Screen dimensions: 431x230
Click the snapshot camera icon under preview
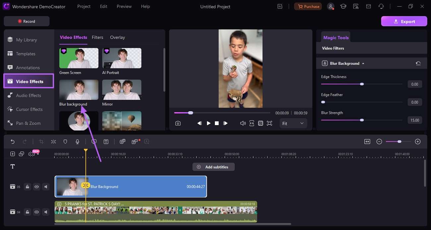click(x=178, y=123)
